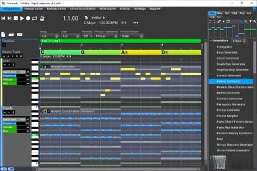The width and height of the screenshot is (257, 171).
Task: Click the magnifier search icon in browser panel
Action: [246, 22]
